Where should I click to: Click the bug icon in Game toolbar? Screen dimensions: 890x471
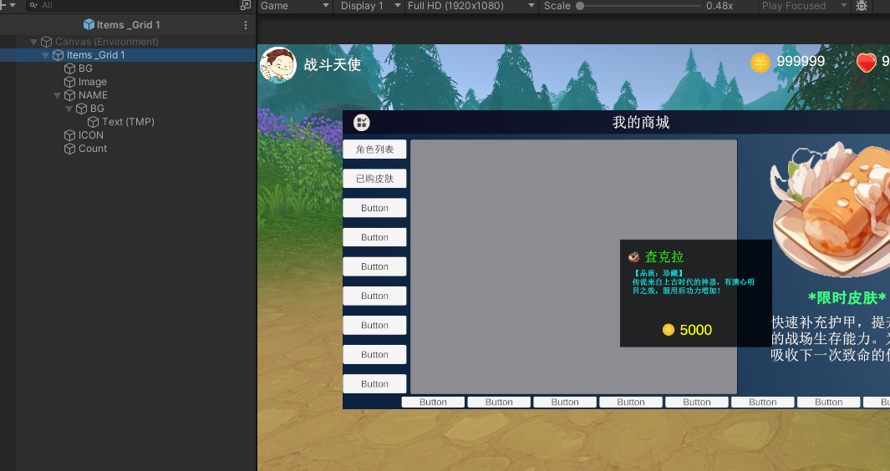click(x=862, y=6)
